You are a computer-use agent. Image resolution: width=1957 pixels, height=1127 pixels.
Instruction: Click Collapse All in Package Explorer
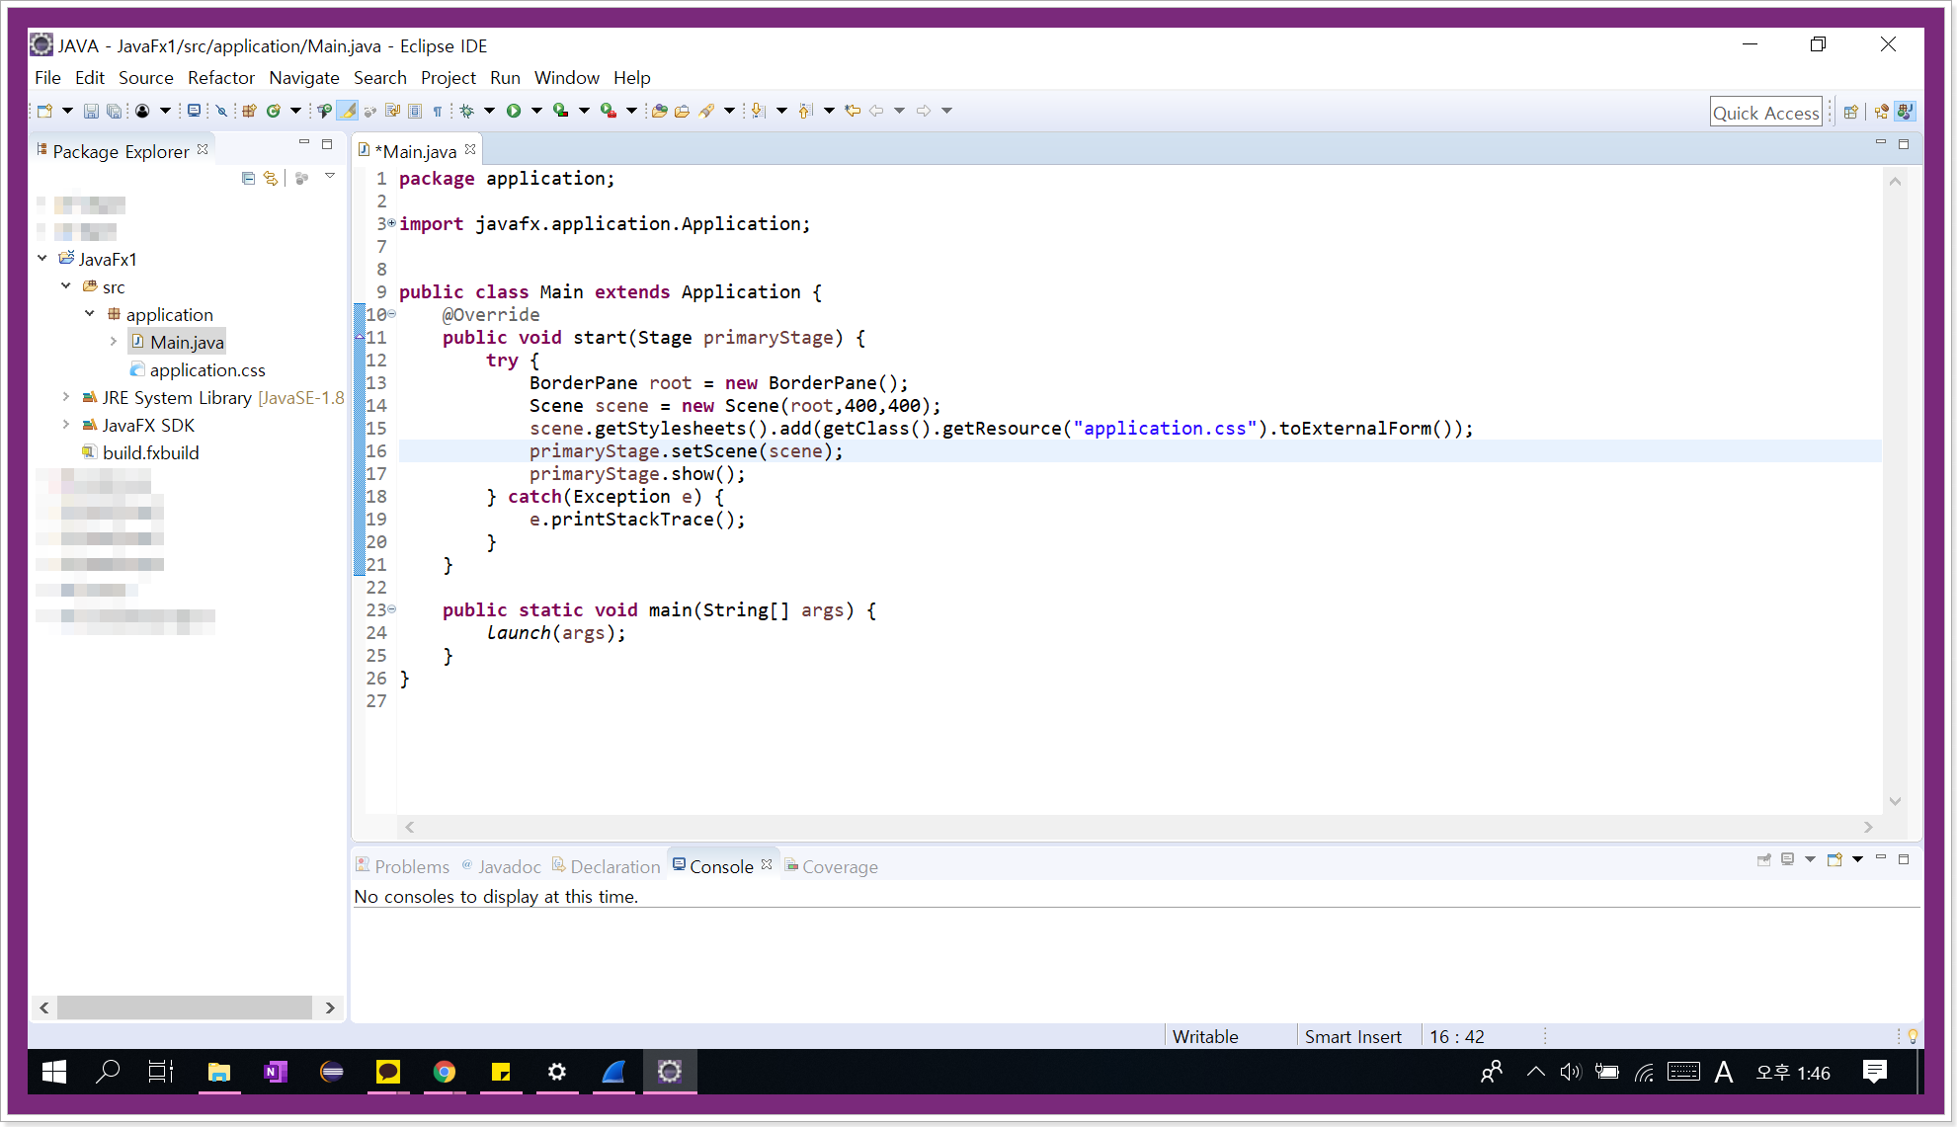248,178
